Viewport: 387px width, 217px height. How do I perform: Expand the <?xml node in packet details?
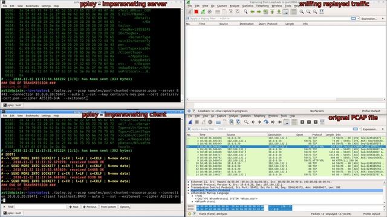[x=192, y=196]
